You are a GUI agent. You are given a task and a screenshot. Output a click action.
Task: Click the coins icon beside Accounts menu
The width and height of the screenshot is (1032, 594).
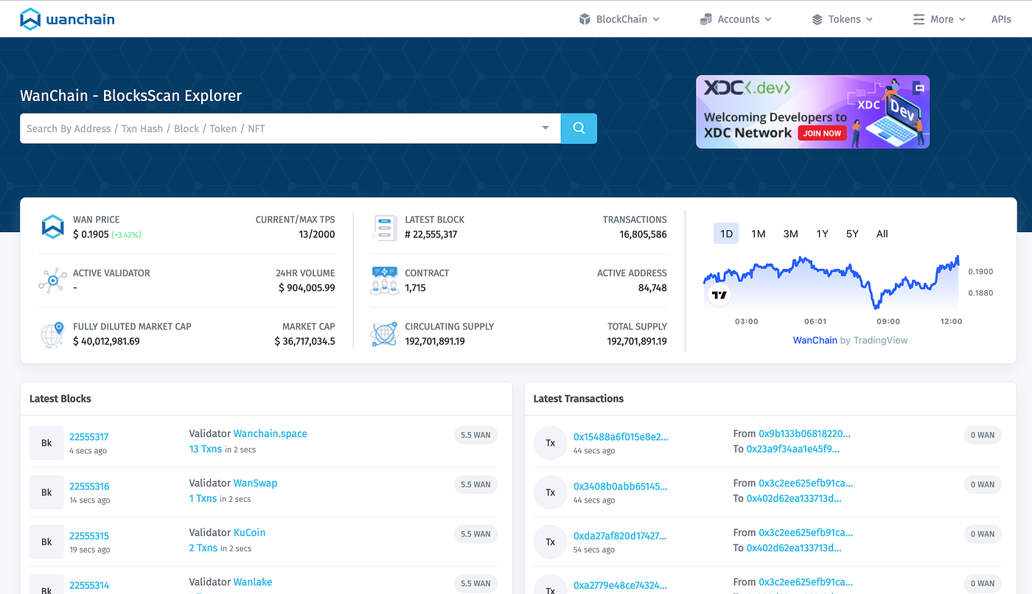click(x=706, y=19)
